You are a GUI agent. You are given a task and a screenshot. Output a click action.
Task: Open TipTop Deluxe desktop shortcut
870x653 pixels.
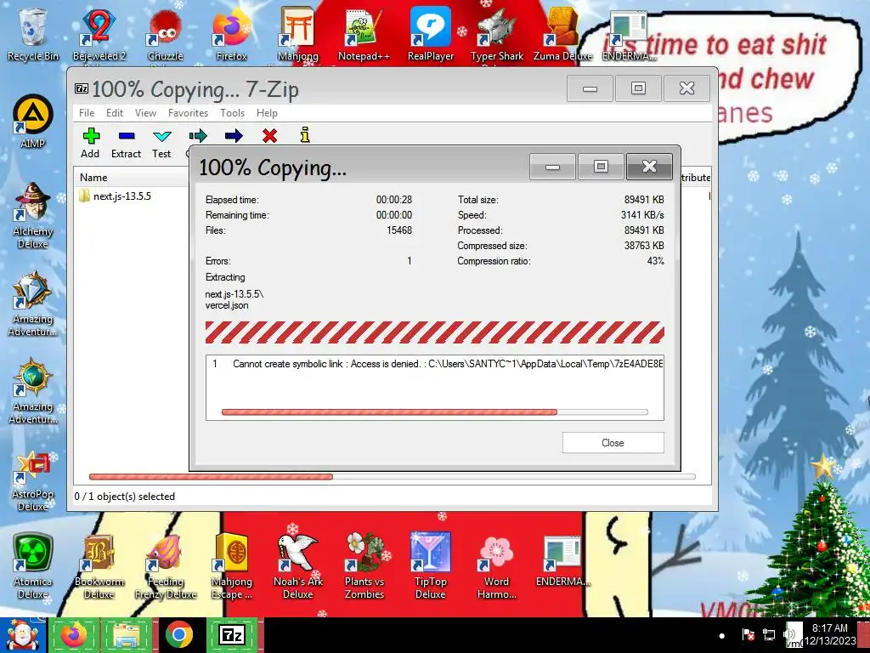tap(431, 566)
